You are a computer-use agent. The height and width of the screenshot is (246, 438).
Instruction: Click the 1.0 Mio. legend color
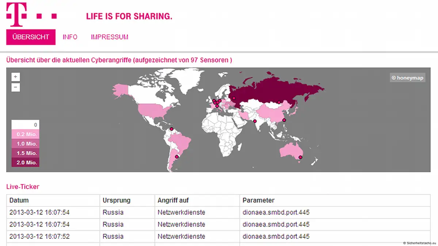pyautogui.click(x=25, y=143)
